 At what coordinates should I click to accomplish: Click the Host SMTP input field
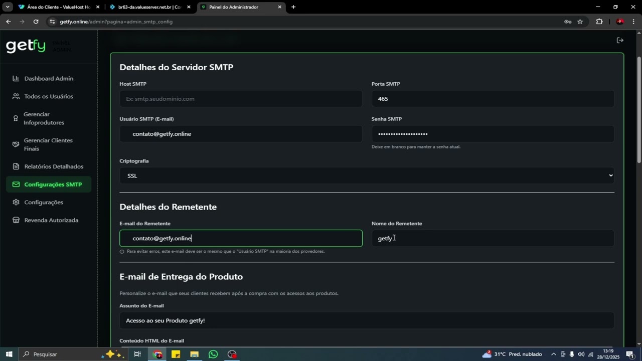tap(241, 99)
